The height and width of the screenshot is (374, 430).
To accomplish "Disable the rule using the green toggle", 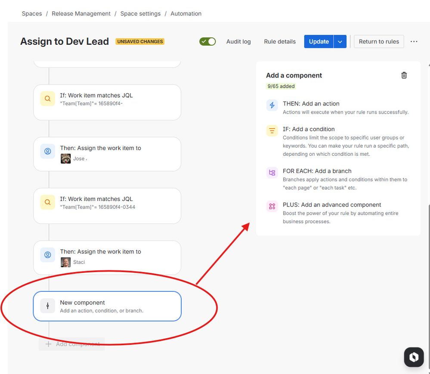I will (x=207, y=41).
